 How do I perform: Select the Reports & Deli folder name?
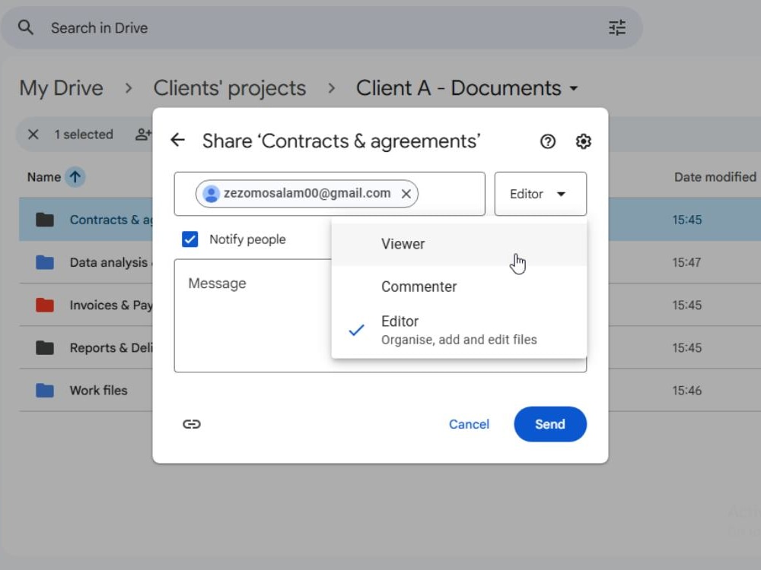[110, 347]
